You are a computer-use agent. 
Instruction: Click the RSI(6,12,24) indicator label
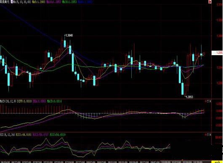point(8,134)
